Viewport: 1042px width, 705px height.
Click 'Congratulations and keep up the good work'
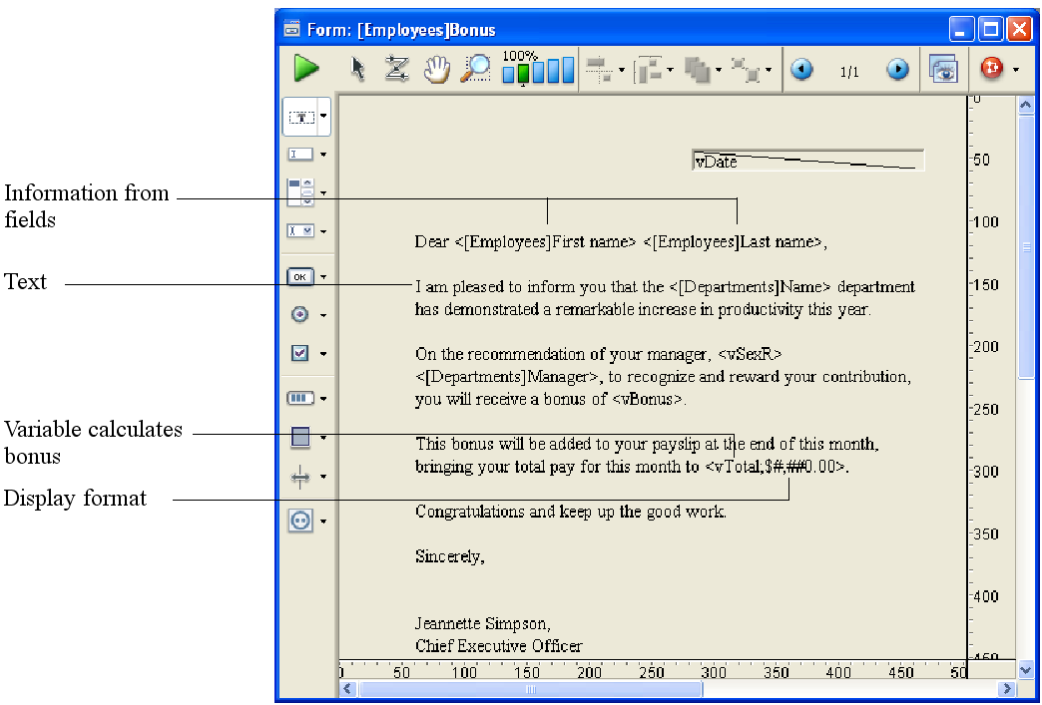[571, 512]
